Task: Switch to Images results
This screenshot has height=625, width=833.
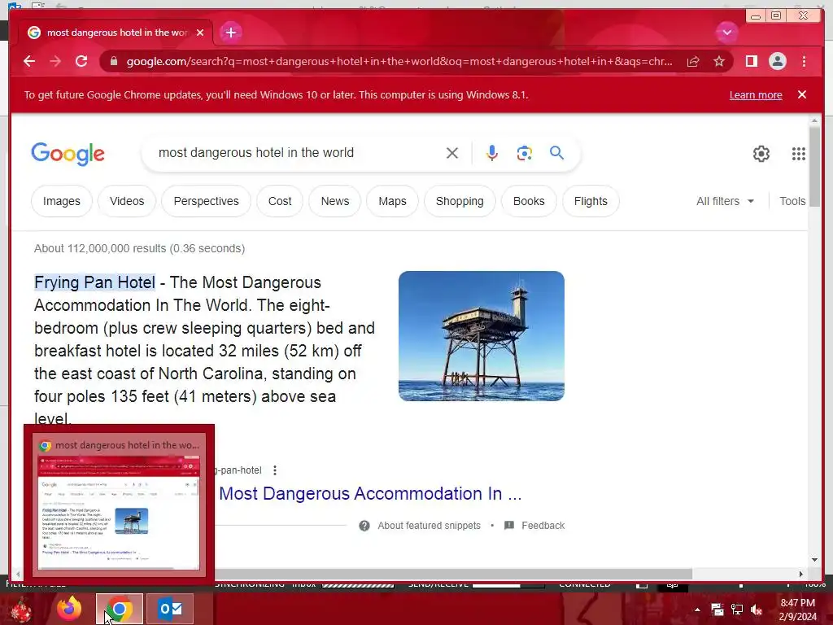Action: (62, 201)
